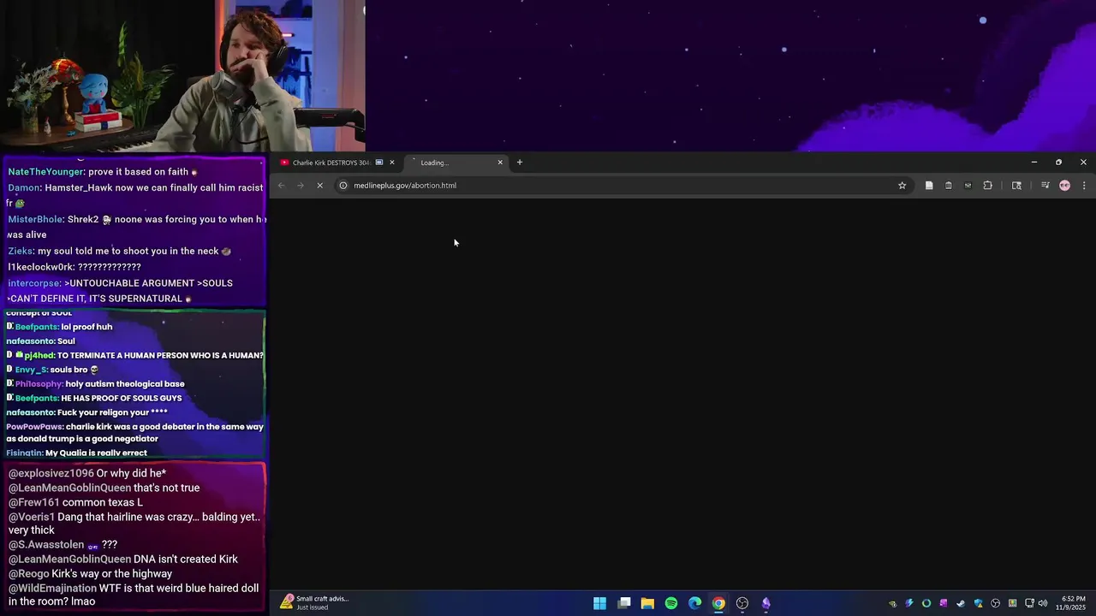Click the Envy_S username in chat
The width and height of the screenshot is (1096, 616).
(x=31, y=370)
